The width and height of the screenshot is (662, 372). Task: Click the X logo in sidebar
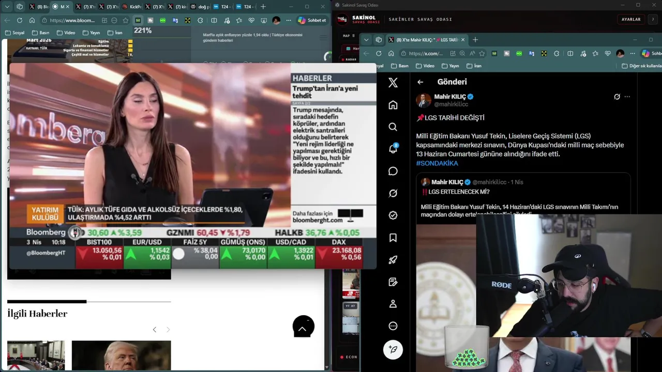[393, 83]
